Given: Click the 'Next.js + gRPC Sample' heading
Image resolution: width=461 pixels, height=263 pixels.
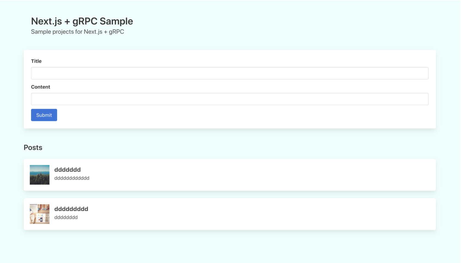Looking at the screenshot, I should (x=82, y=21).
